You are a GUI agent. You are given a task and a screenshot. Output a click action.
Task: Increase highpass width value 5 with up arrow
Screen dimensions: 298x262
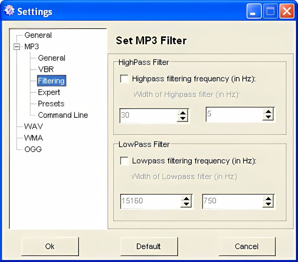pyautogui.click(x=268, y=111)
